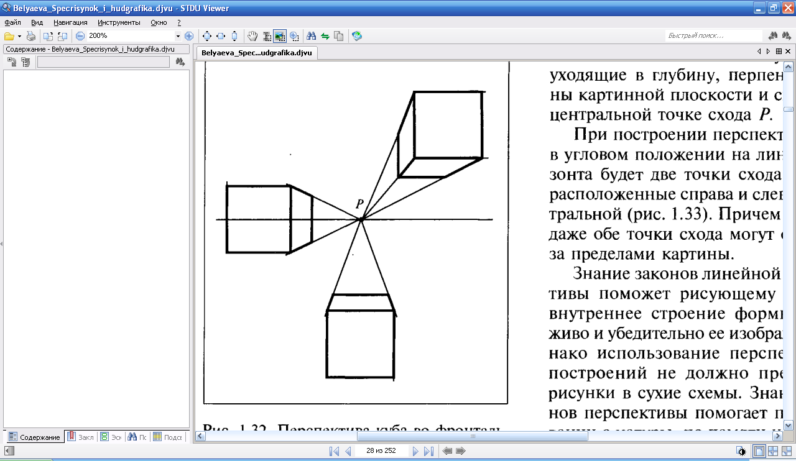The image size is (796, 461).
Task: Expand all contents tree items icon
Action: coord(12,62)
